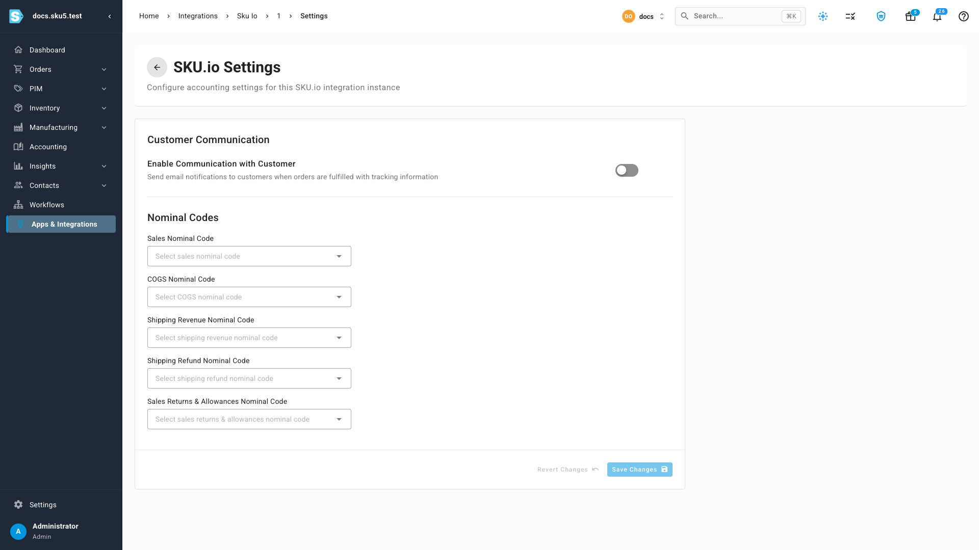Open Workflows in the sidebar

pos(61,205)
